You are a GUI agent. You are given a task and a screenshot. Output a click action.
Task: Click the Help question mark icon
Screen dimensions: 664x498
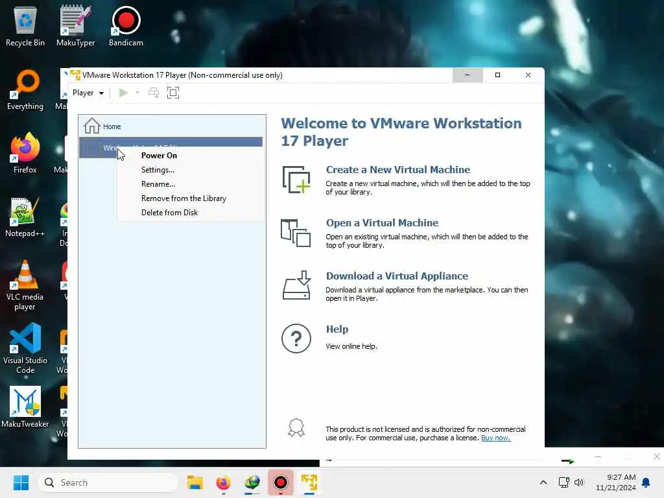click(296, 338)
